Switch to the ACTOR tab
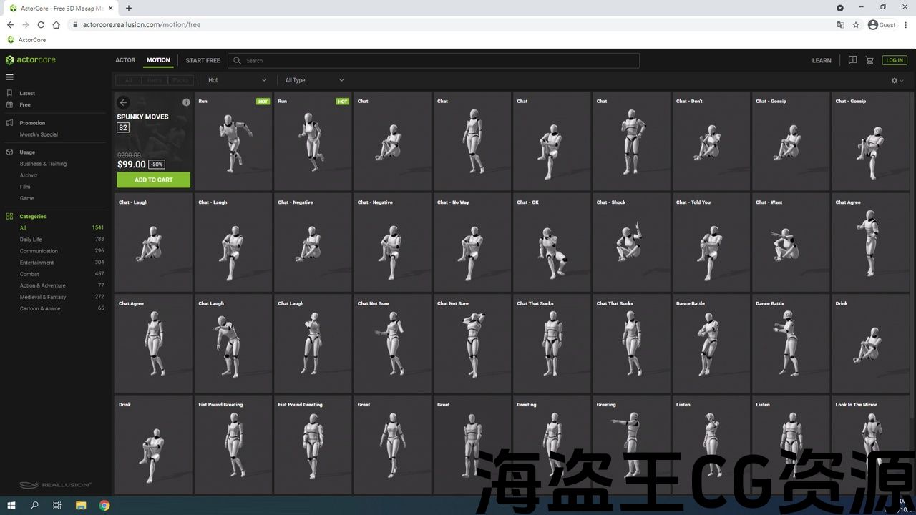 125,60
